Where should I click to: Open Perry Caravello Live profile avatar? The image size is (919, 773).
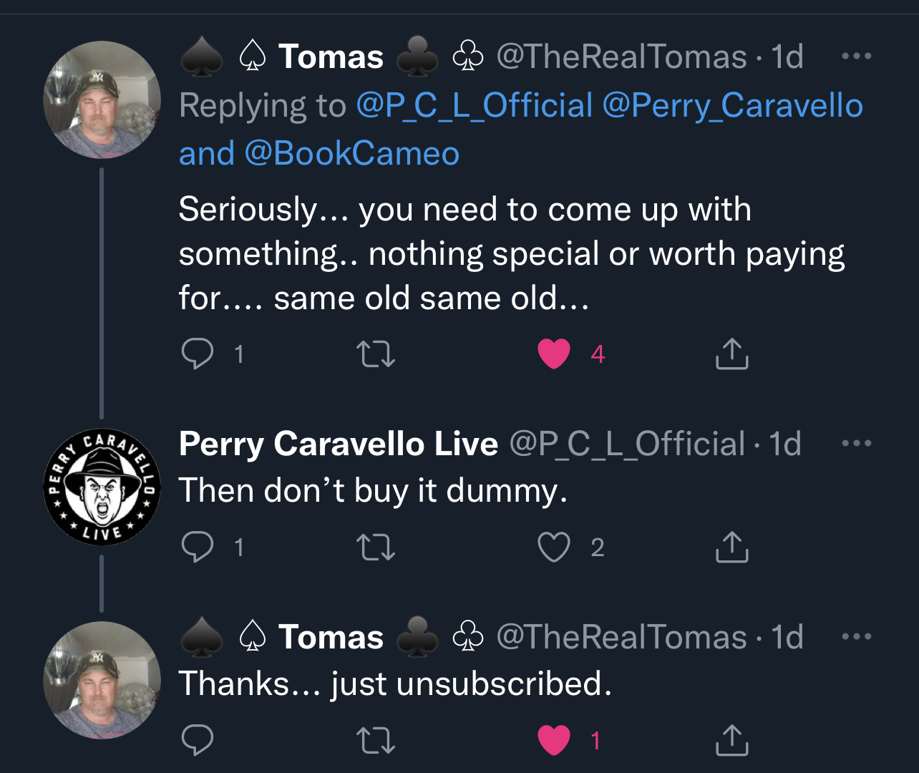[102, 487]
